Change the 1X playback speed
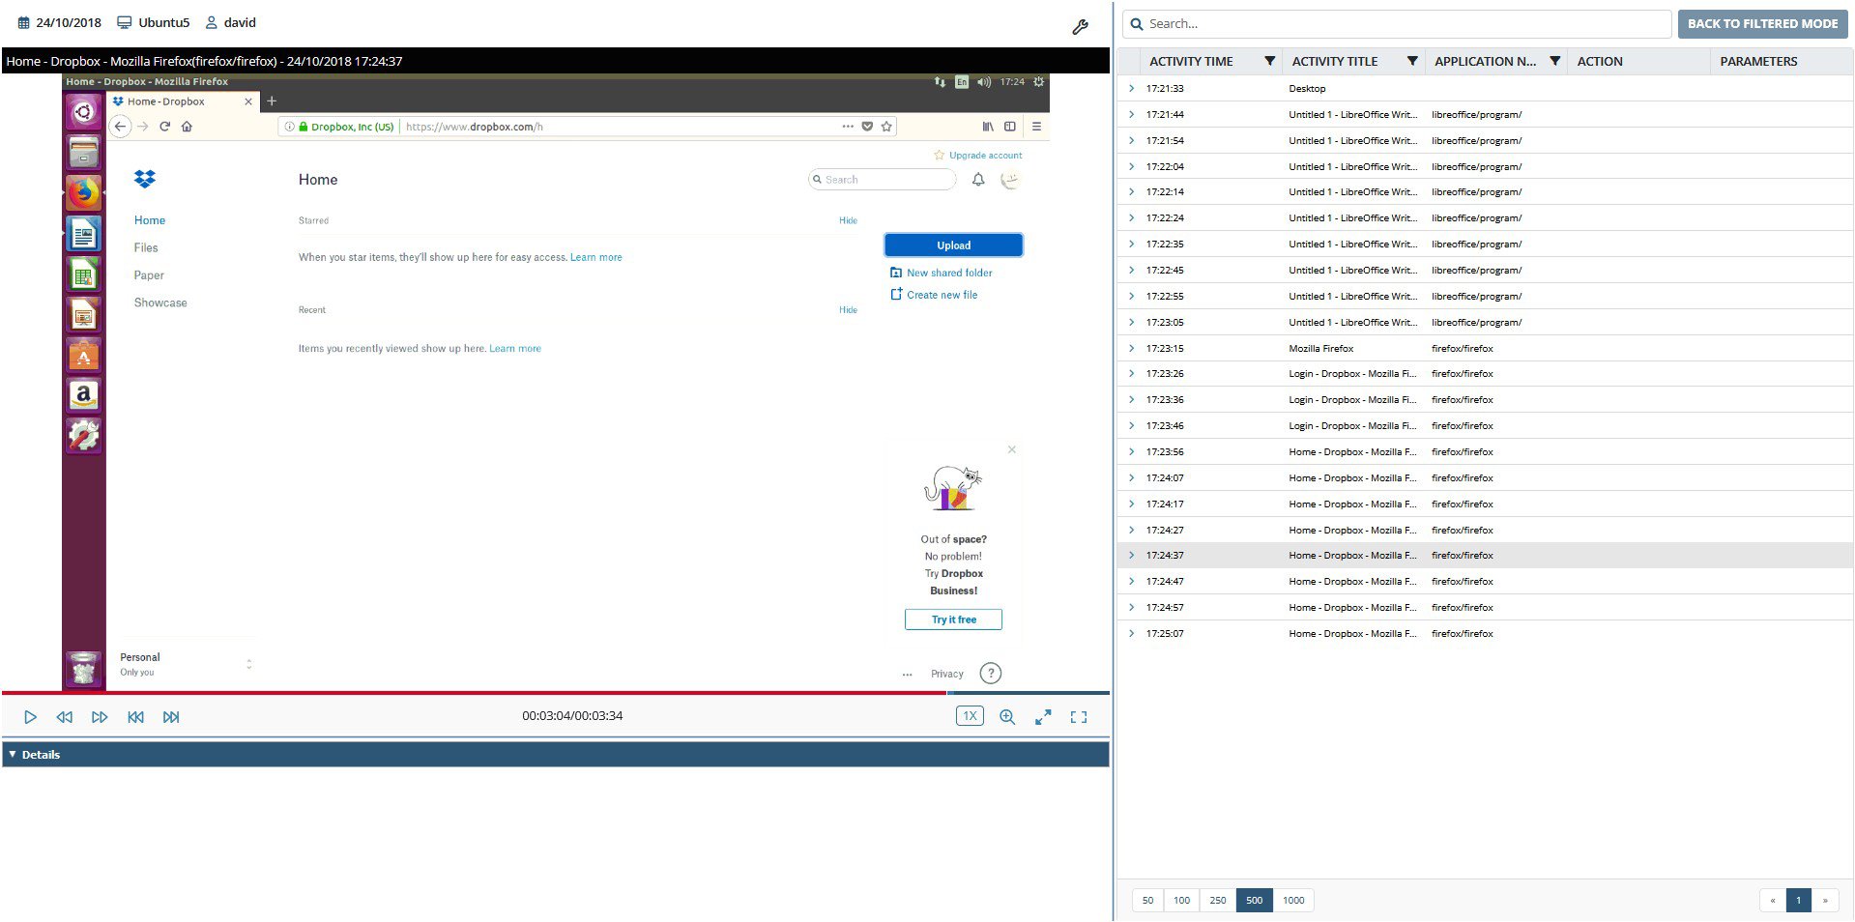This screenshot has height=922, width=1855. [x=970, y=716]
